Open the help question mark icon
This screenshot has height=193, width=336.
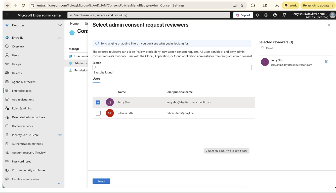(x=275, y=15)
